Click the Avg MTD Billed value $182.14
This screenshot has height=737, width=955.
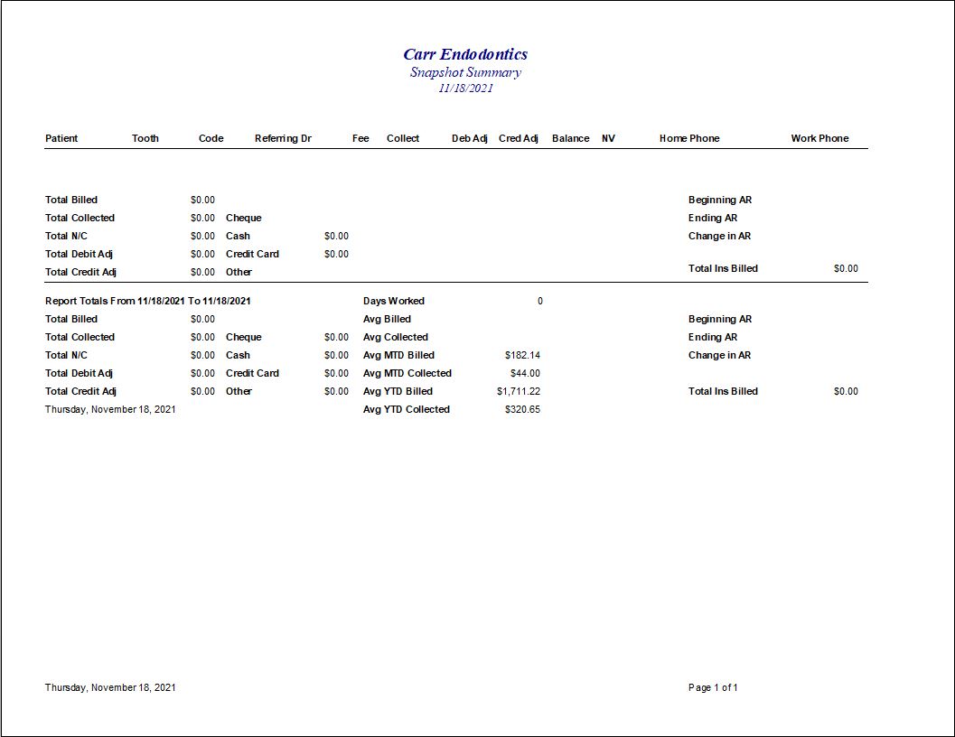[522, 355]
